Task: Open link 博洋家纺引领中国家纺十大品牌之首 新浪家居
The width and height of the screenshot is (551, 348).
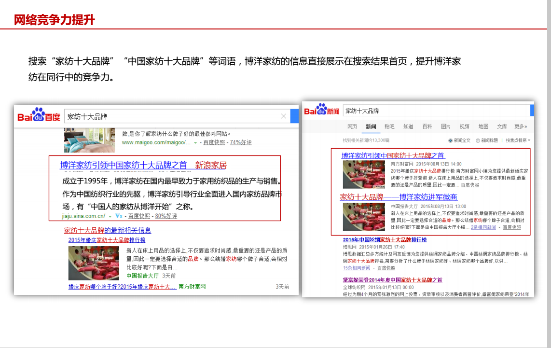Action: tap(143, 166)
